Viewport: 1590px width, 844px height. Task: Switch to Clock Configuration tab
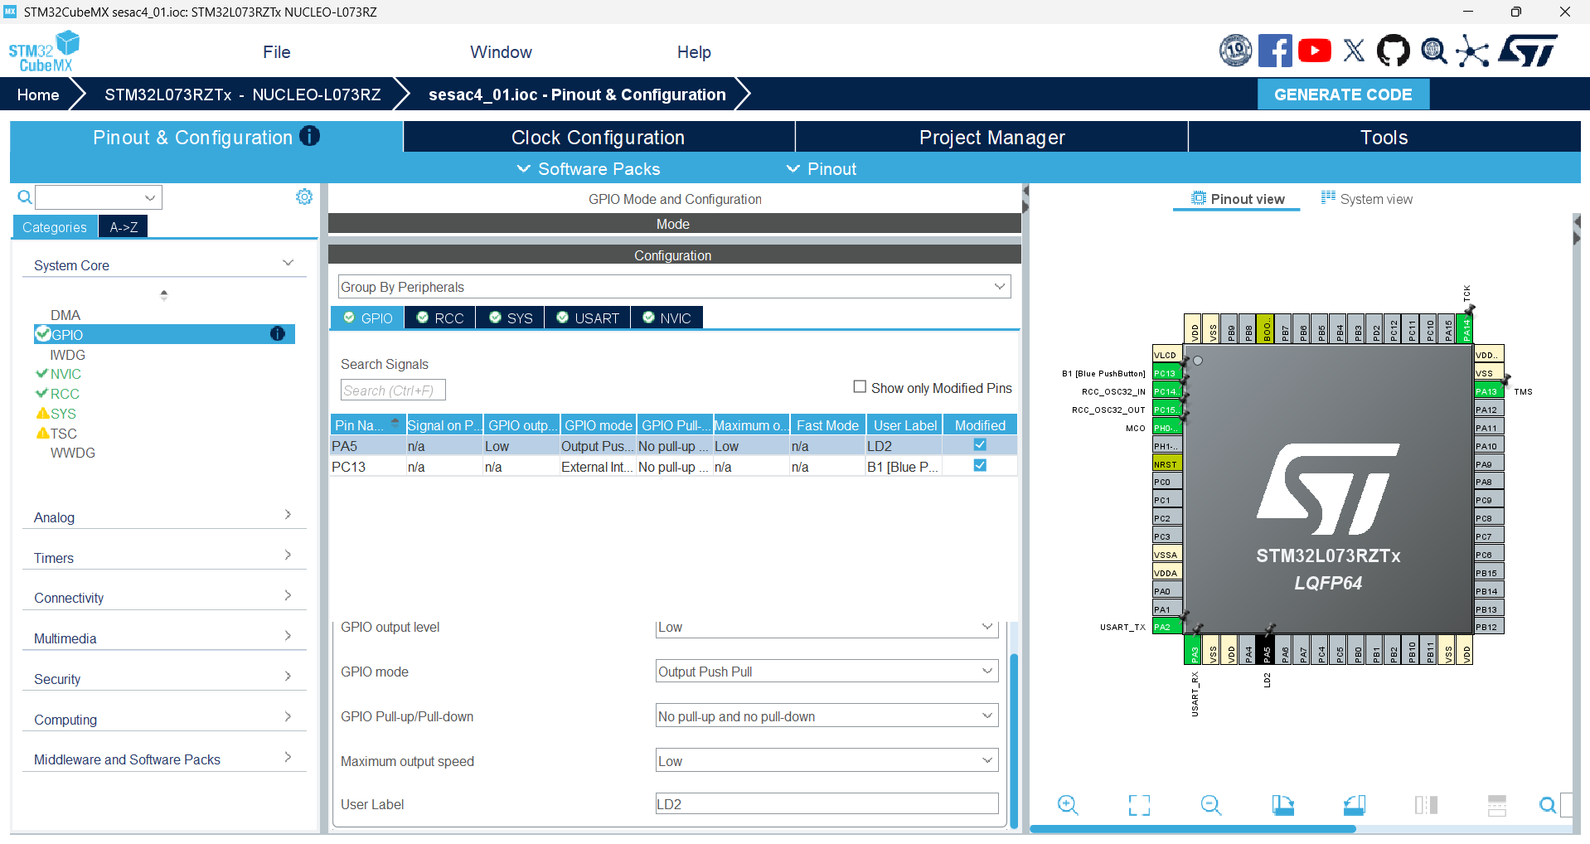point(598,137)
